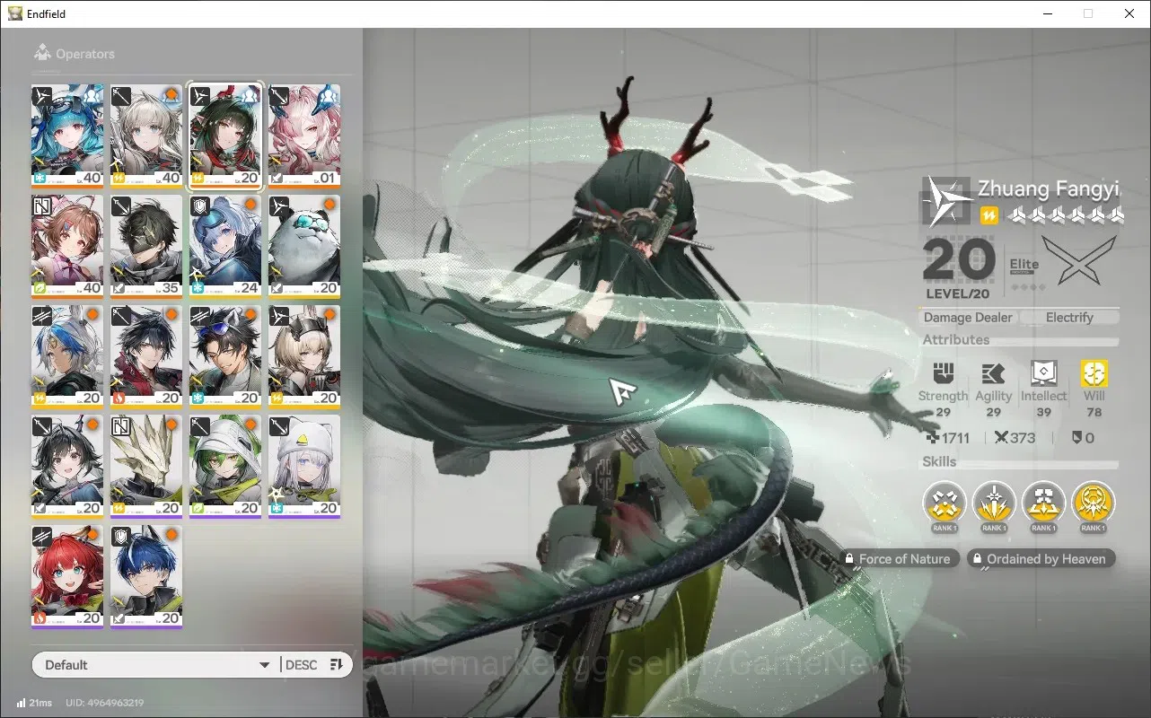Viewport: 1151px width, 718px height.
Task: Select the Strength attribute fist icon
Action: point(943,373)
